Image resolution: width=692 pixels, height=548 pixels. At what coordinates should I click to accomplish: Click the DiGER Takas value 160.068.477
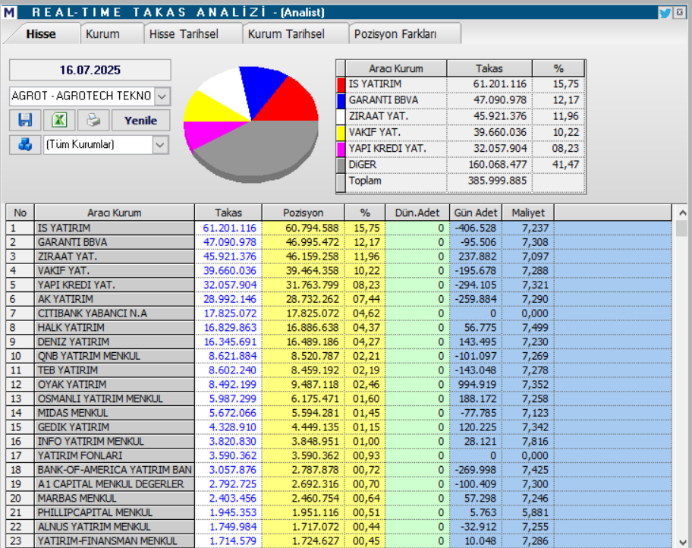click(x=498, y=165)
